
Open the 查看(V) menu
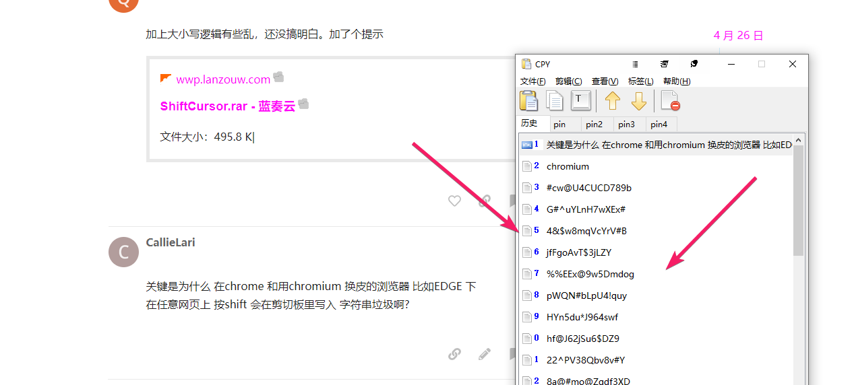(x=605, y=81)
